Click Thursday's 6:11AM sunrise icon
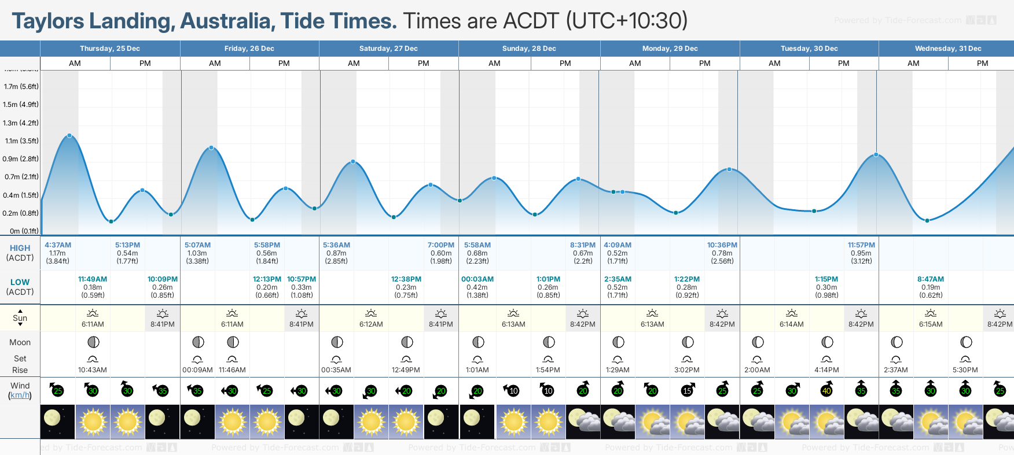Image resolution: width=1014 pixels, height=455 pixels. pos(93,313)
